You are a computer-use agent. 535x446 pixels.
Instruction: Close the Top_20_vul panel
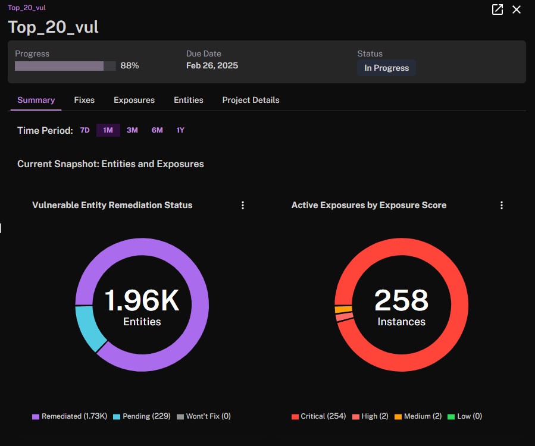517,10
